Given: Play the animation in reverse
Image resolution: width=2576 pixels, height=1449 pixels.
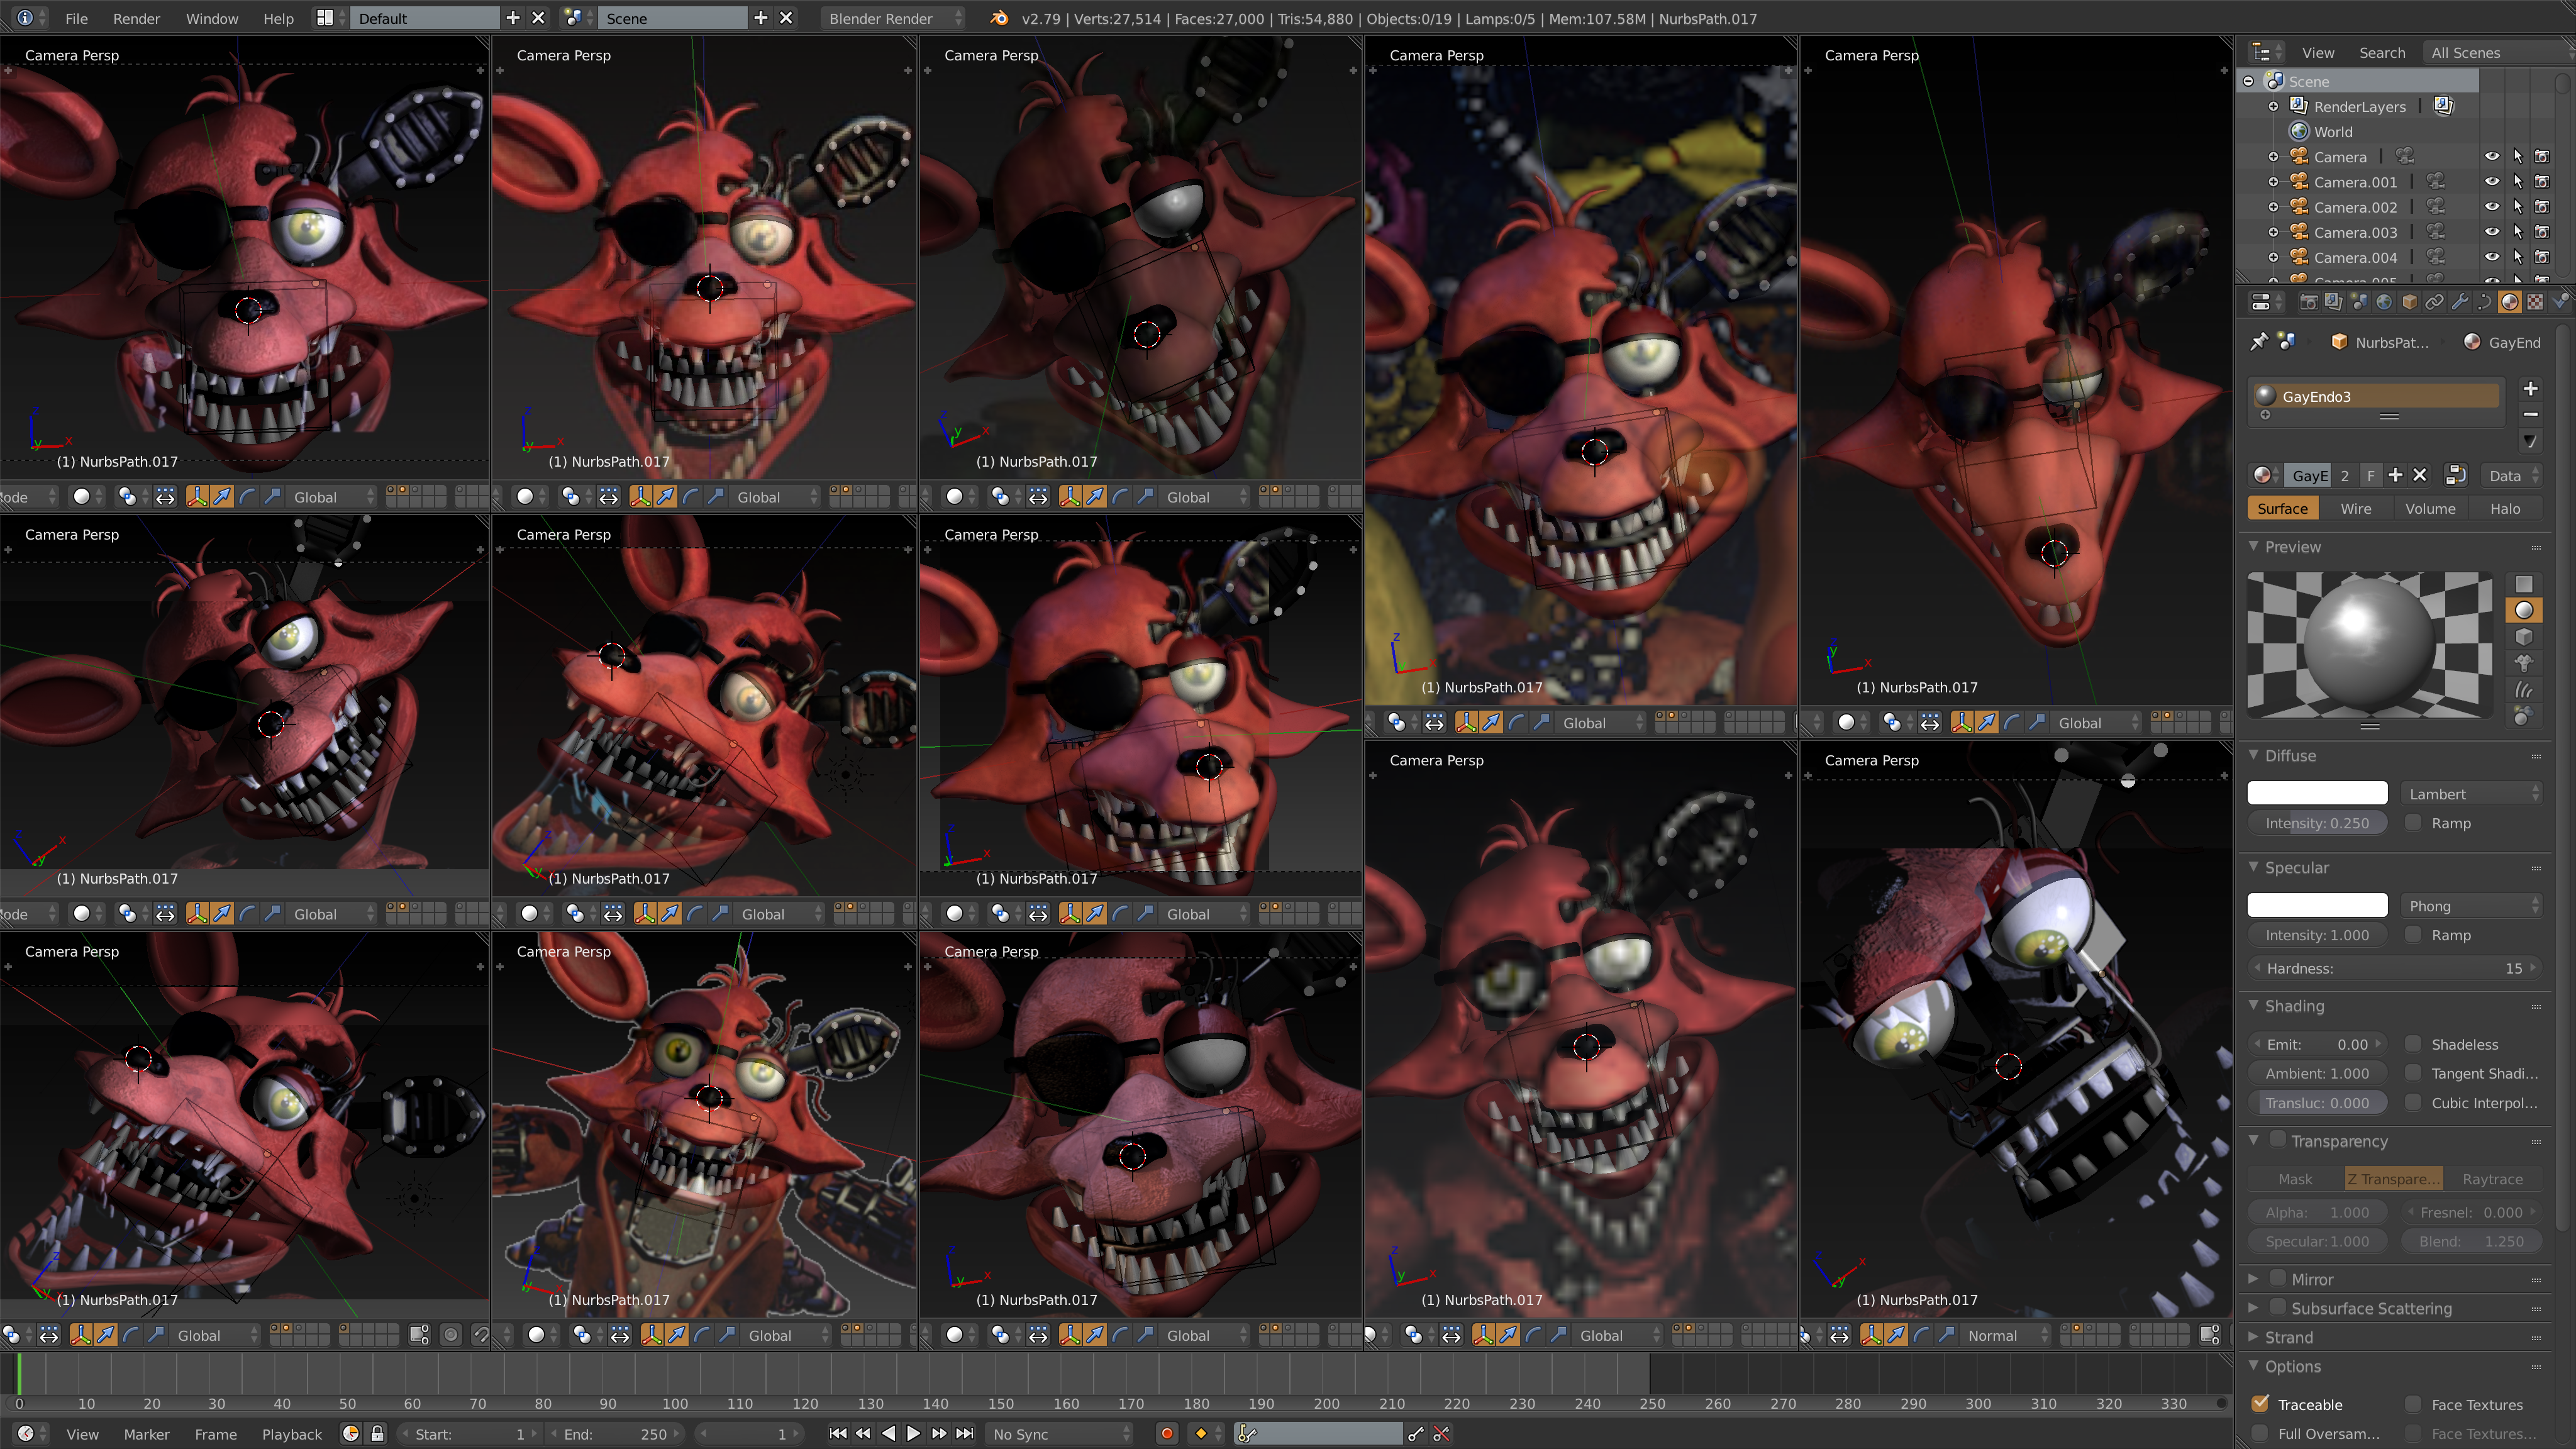Looking at the screenshot, I should [x=888, y=1434].
